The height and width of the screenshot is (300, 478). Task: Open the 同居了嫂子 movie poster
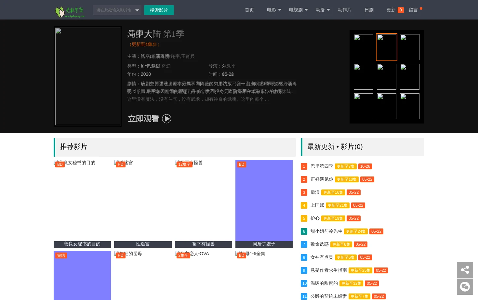click(264, 201)
